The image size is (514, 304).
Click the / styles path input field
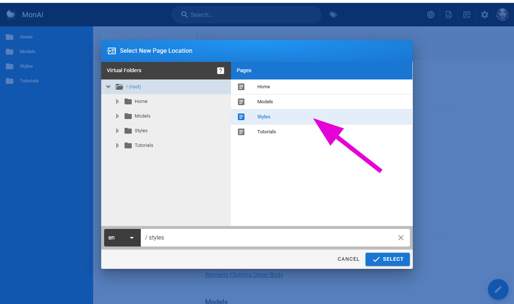pos(268,238)
